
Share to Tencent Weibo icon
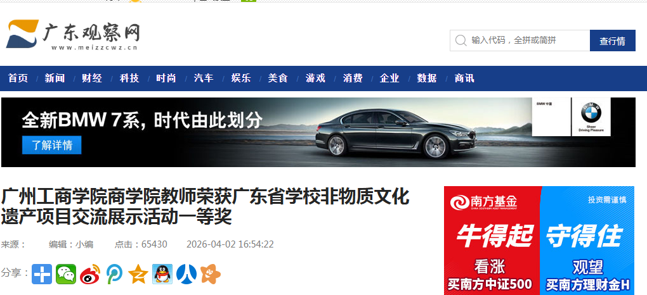pos(114,274)
